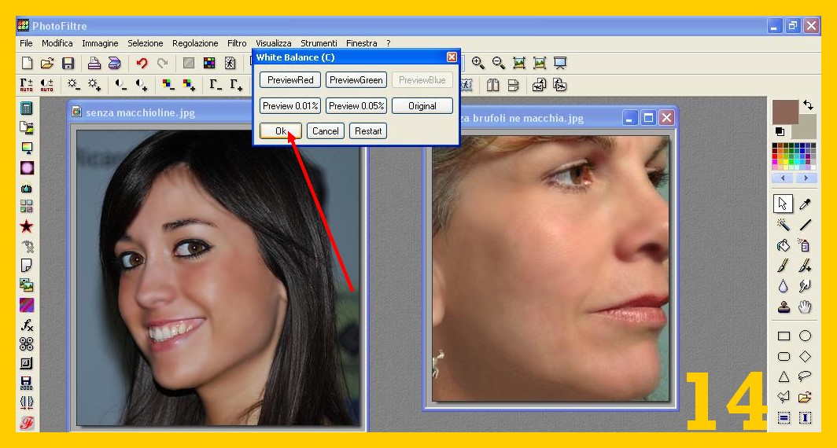Viewport: 837px width, 448px height.
Task: Click the brown foreground color swatch
Action: tap(784, 111)
